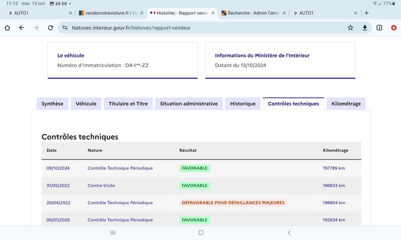401x240 pixels.
Task: Open site settings icon in address bar
Action: click(x=65, y=27)
